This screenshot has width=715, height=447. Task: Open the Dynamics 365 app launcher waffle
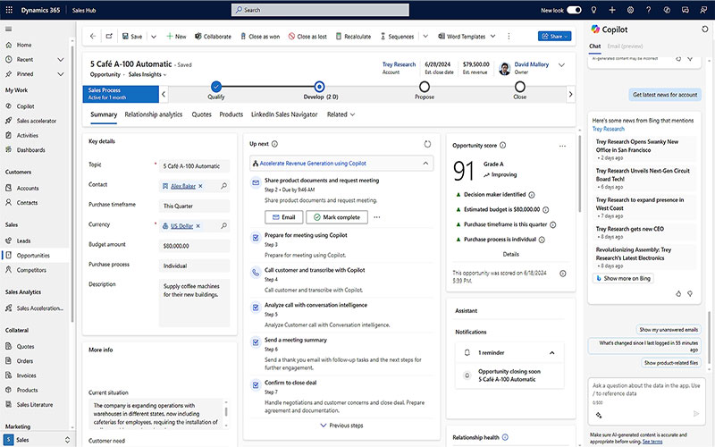[x=9, y=10]
